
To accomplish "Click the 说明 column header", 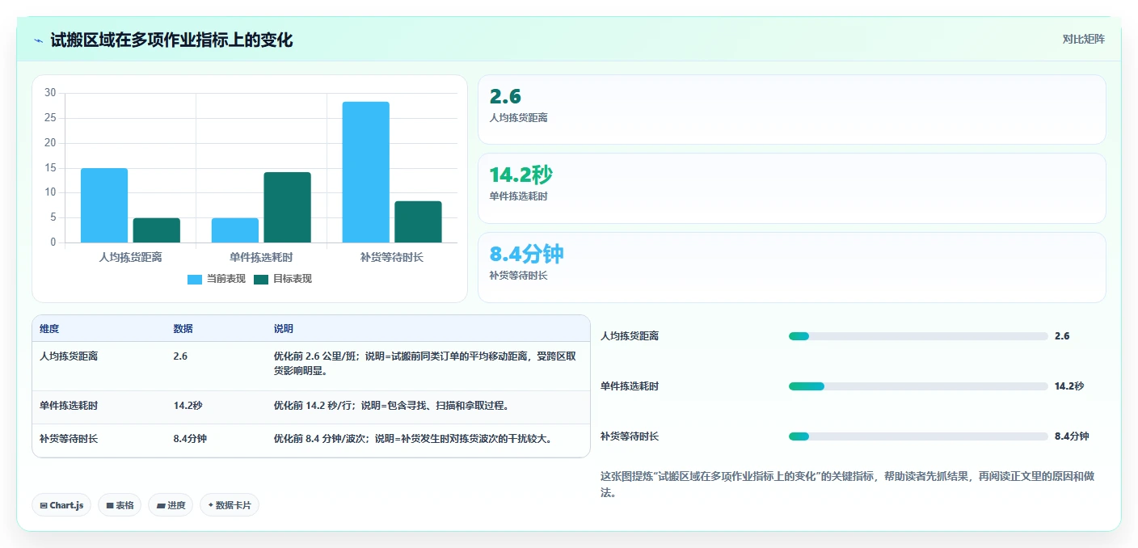I will (283, 329).
